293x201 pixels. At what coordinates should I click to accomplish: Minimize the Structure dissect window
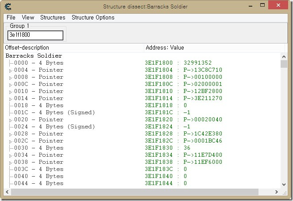click(x=251, y=6)
